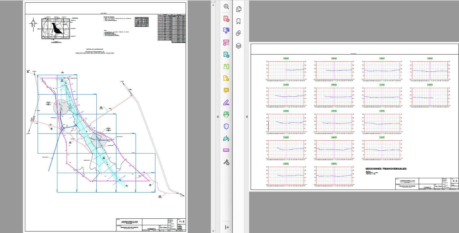
Task: Click the "3 / 3" sheet number
Action: click(x=455, y=181)
